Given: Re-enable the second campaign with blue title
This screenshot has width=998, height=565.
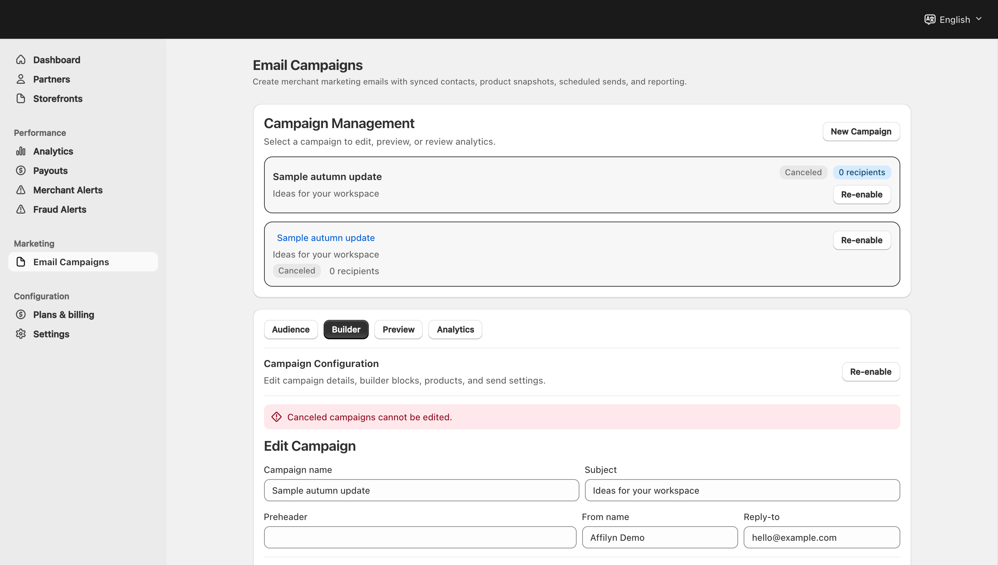Looking at the screenshot, I should click(862, 240).
